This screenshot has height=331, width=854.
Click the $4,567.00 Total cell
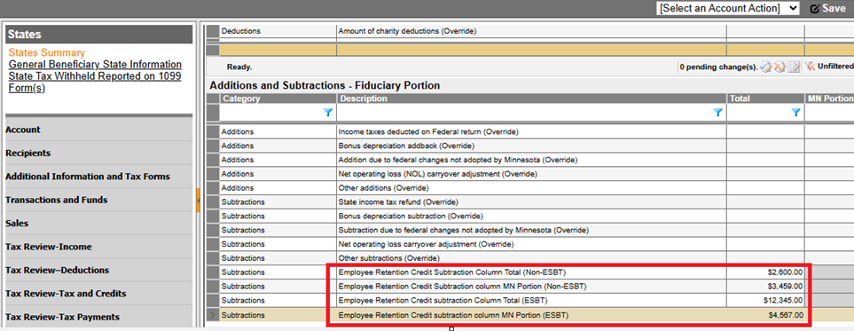tap(765, 315)
